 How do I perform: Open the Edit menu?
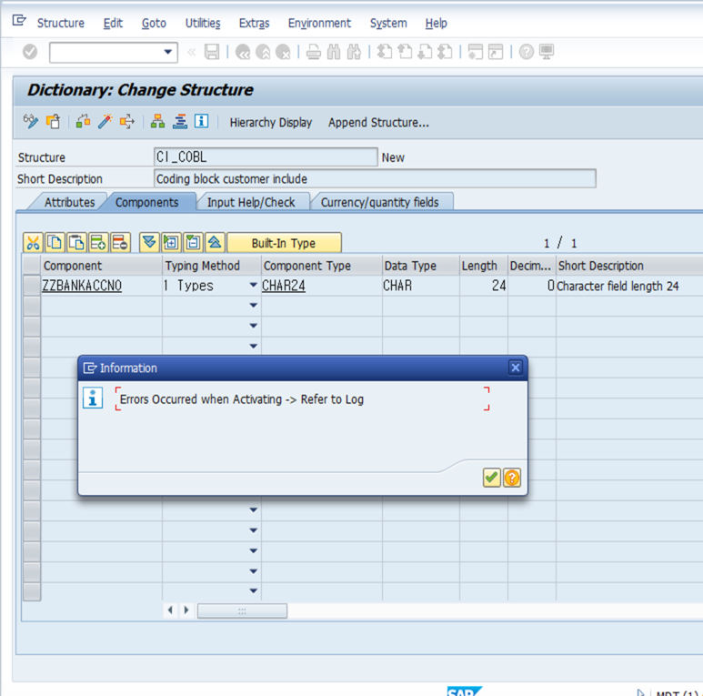click(x=113, y=23)
